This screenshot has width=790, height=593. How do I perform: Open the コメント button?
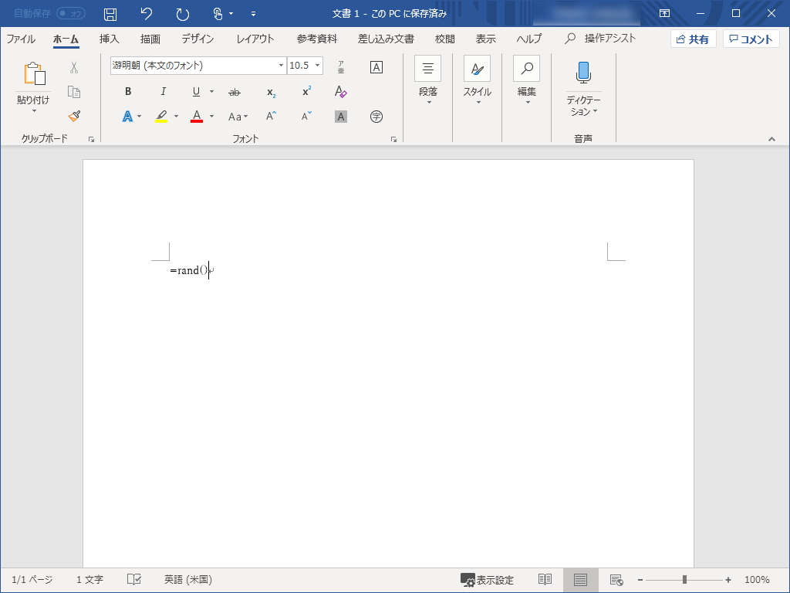click(x=751, y=39)
